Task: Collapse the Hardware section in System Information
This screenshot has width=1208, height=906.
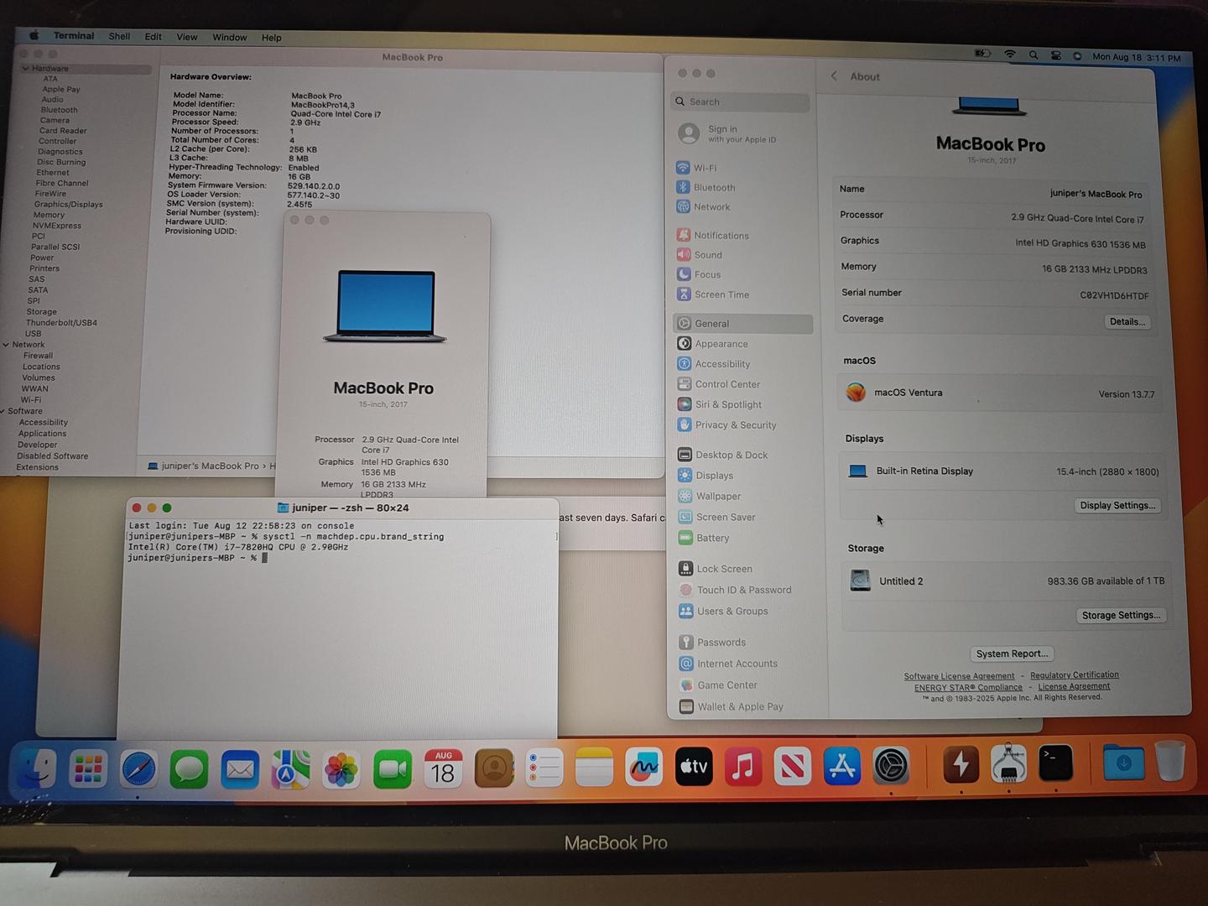Action: pos(26,68)
